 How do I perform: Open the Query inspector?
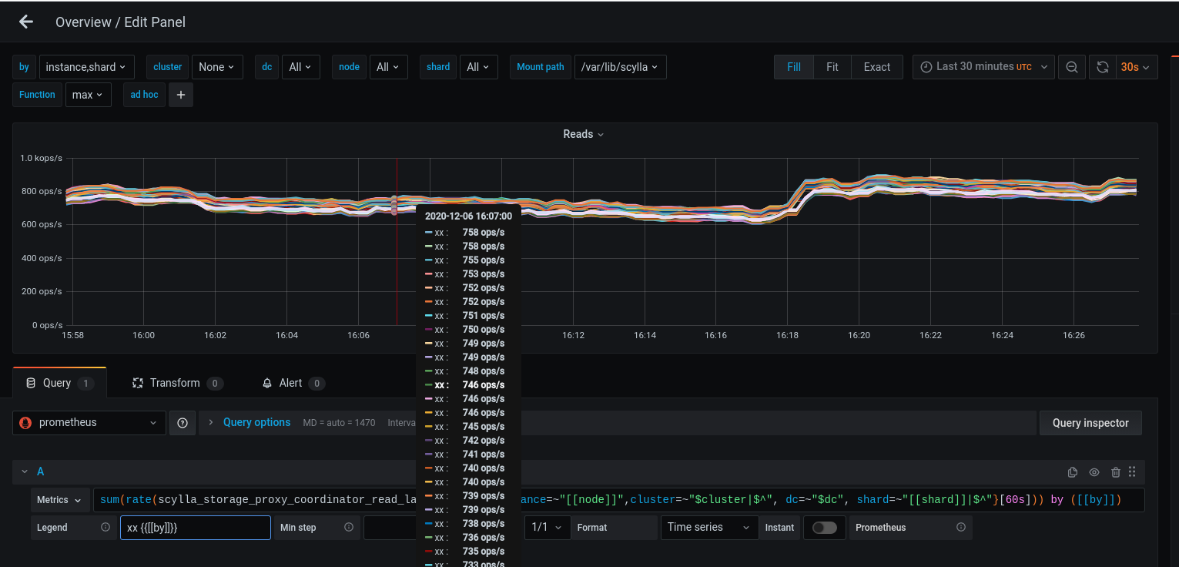tap(1090, 422)
